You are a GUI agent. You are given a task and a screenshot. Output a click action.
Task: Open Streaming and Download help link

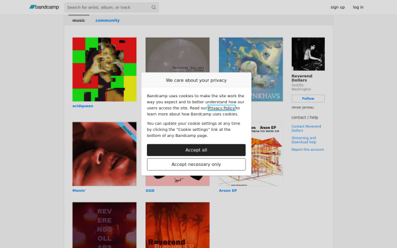click(304, 140)
